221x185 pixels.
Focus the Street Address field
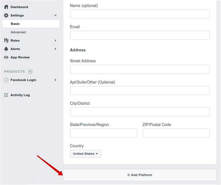coord(140,69)
